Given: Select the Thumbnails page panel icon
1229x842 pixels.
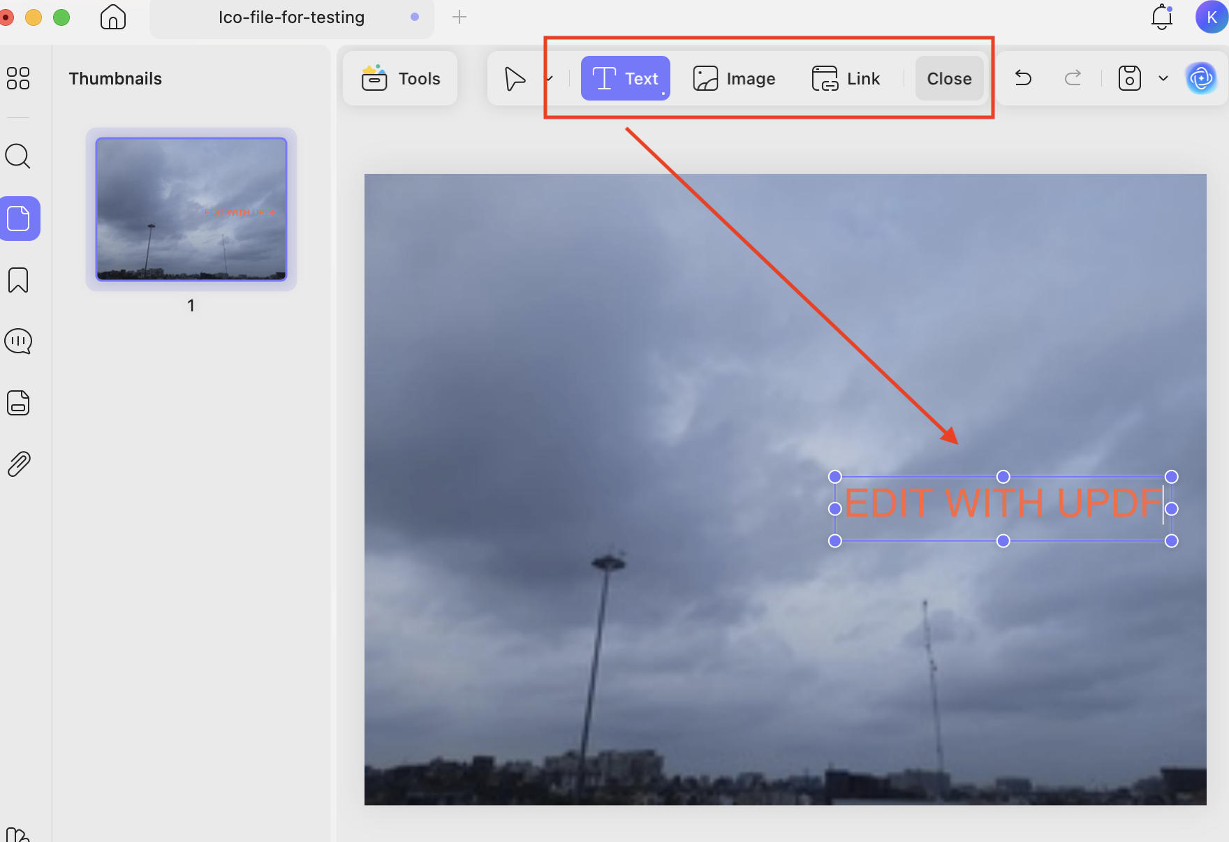Looking at the screenshot, I should [19, 219].
